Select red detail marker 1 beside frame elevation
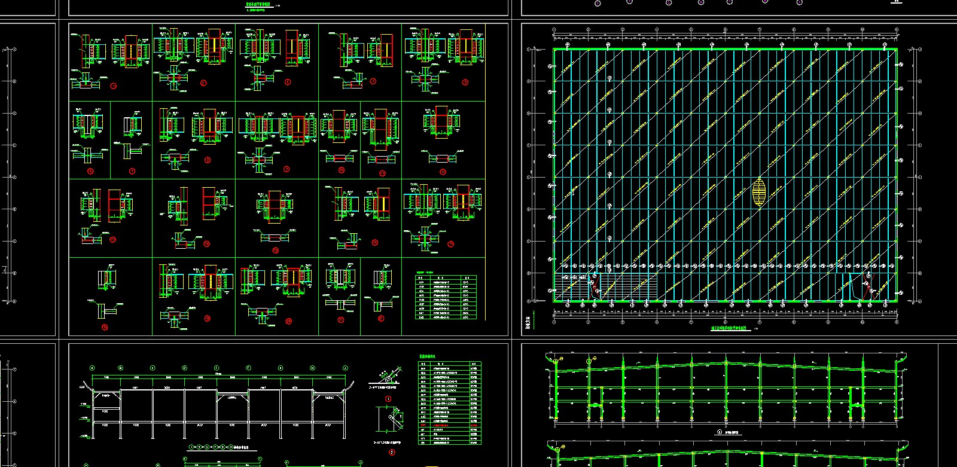This screenshot has height=467, width=957. [388, 399]
